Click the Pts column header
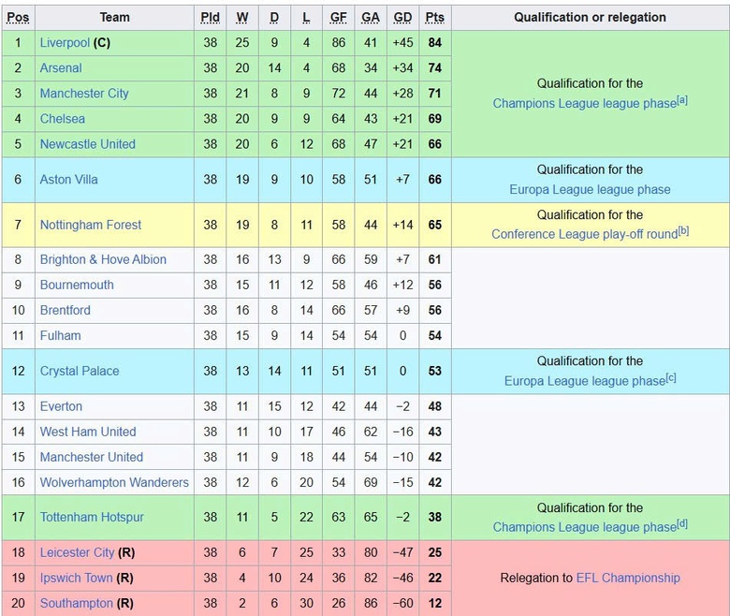This screenshot has width=730, height=616. coord(434,18)
